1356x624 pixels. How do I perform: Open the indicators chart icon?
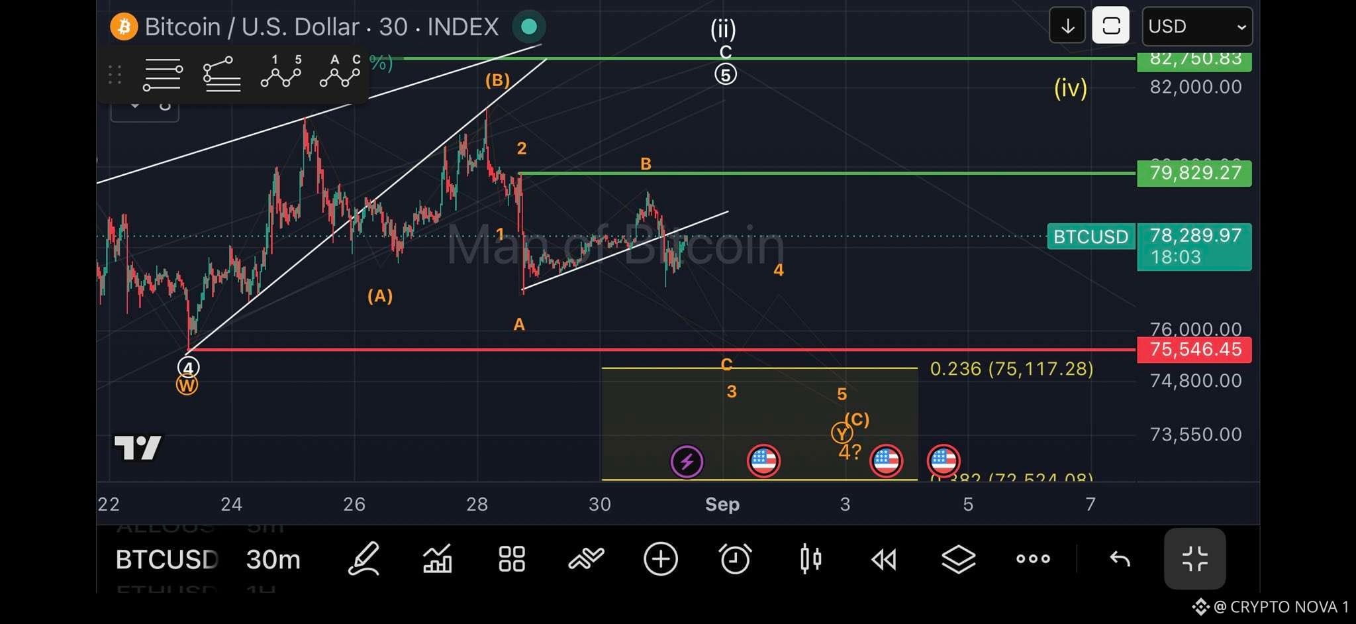click(438, 559)
